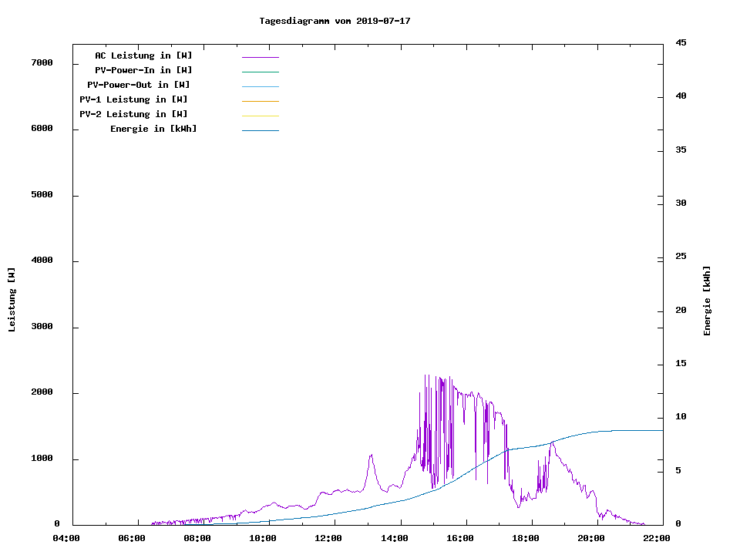740x555 pixels.
Task: Click the left axis title Leistung [W]
Action: click(x=12, y=300)
